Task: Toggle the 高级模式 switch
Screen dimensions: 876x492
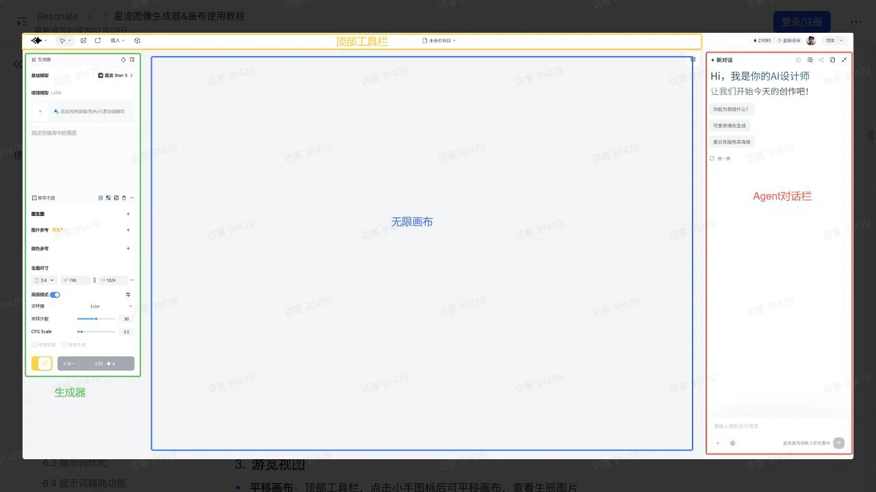Action: [55, 295]
